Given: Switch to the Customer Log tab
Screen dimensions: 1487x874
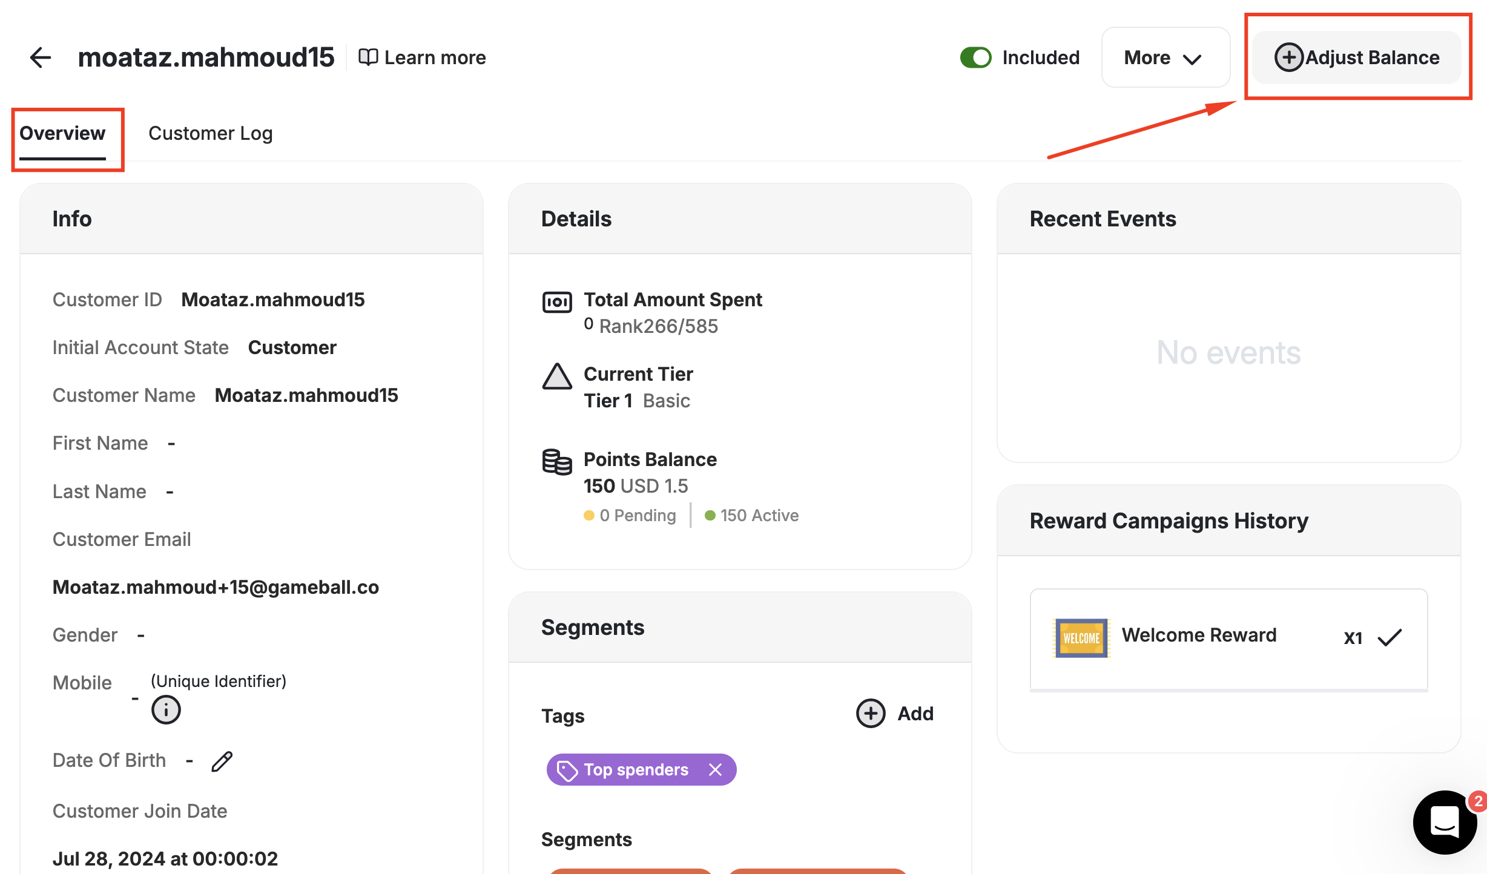Looking at the screenshot, I should coord(210,133).
